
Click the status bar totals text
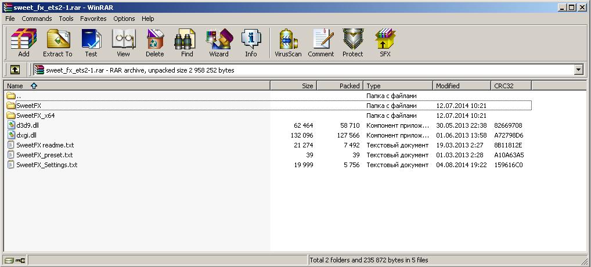(369, 260)
